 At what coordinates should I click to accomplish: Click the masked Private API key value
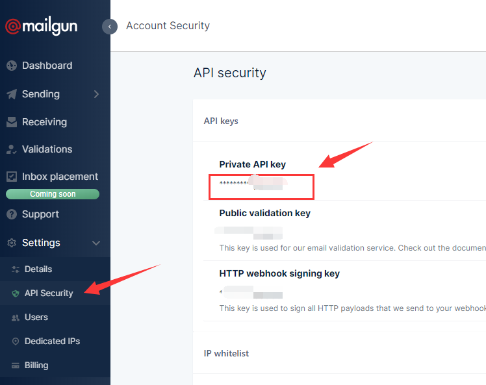click(253, 183)
